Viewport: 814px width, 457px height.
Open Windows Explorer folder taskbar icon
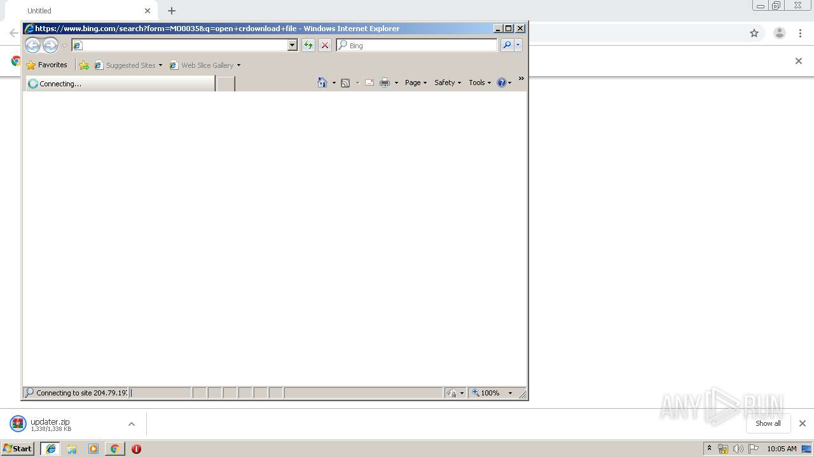[72, 449]
